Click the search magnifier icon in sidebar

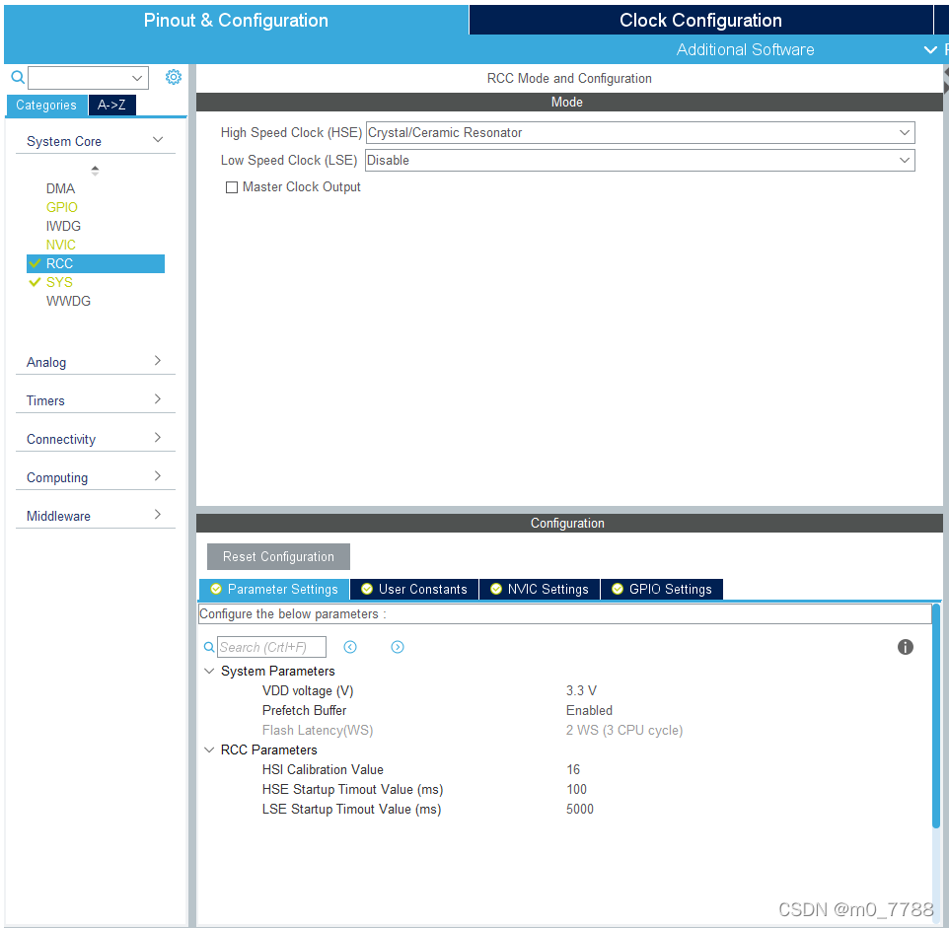[x=18, y=78]
